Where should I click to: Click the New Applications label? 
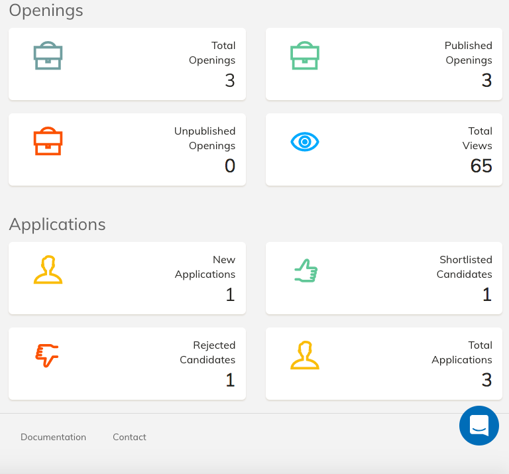pos(205,267)
